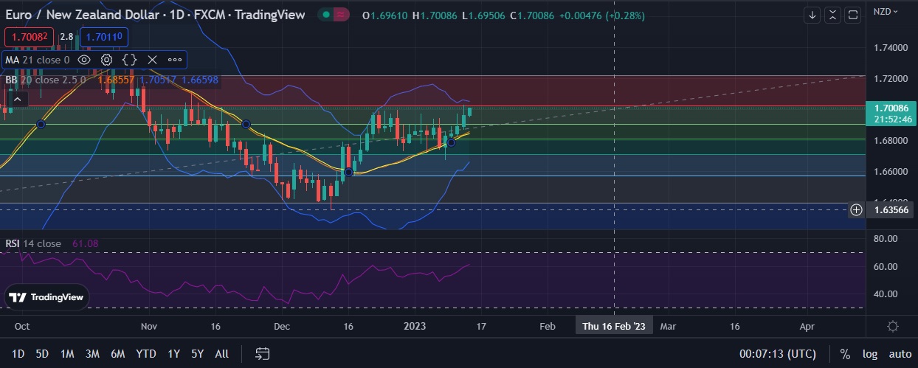Toggle auto scale mode
Viewport: 918px width, 368px height.
coord(900,354)
